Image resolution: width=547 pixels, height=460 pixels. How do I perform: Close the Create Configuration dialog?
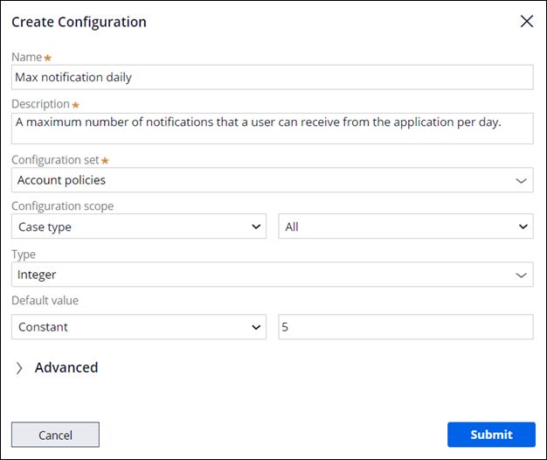(526, 22)
